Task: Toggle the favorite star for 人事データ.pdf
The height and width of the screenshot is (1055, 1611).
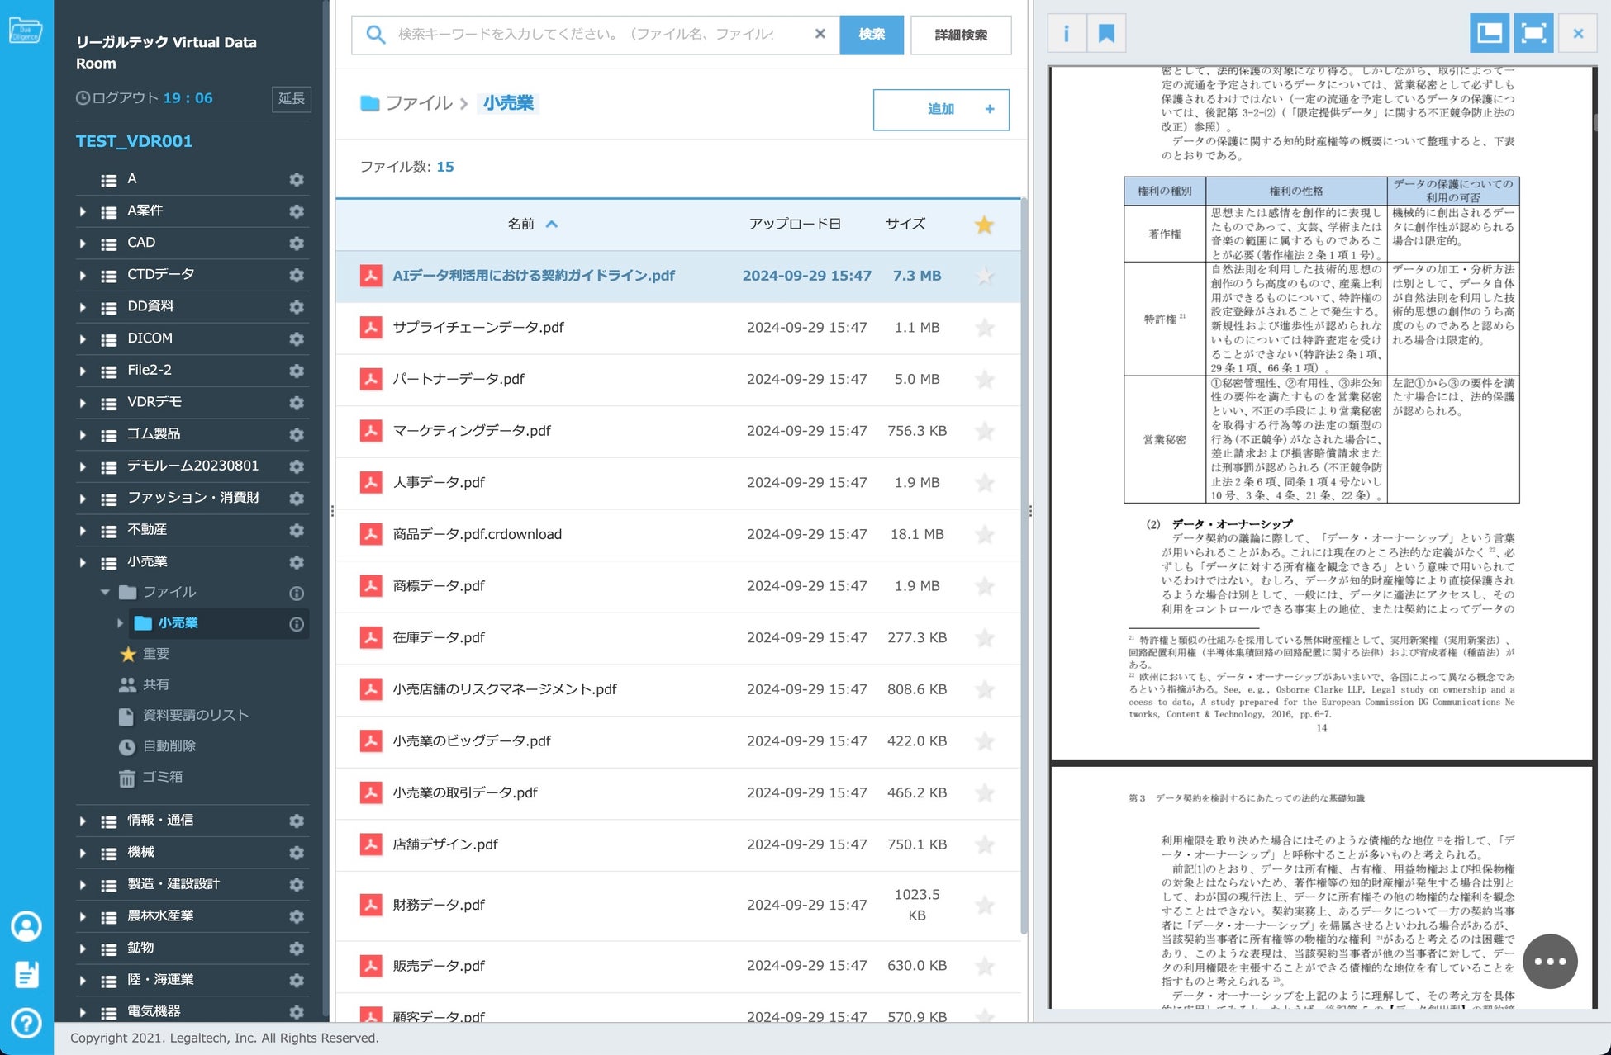Action: pyautogui.click(x=984, y=483)
